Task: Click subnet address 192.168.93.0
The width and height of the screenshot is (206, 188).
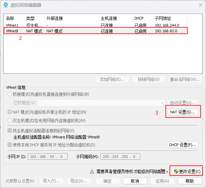Action: click(166, 31)
